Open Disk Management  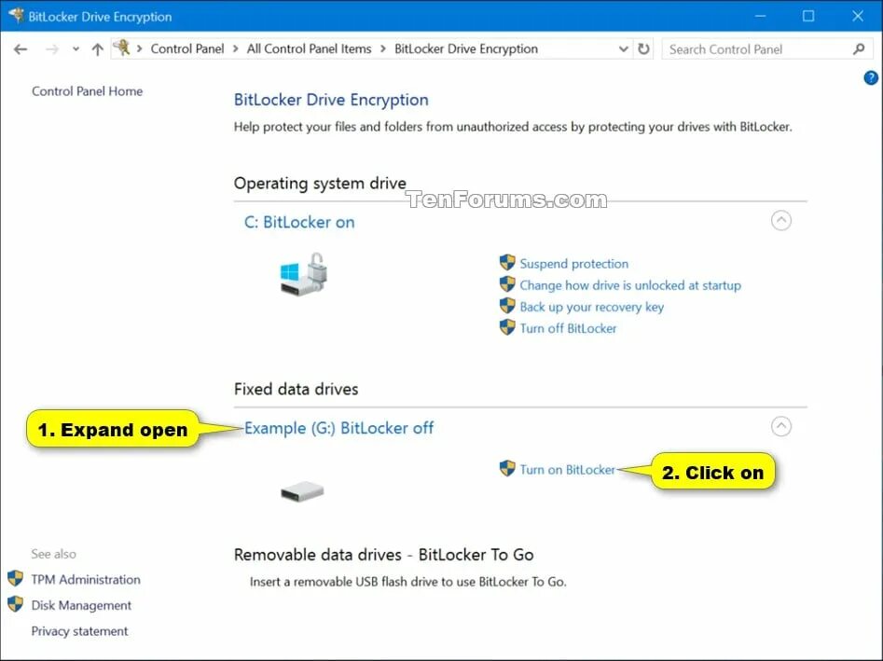coord(81,605)
